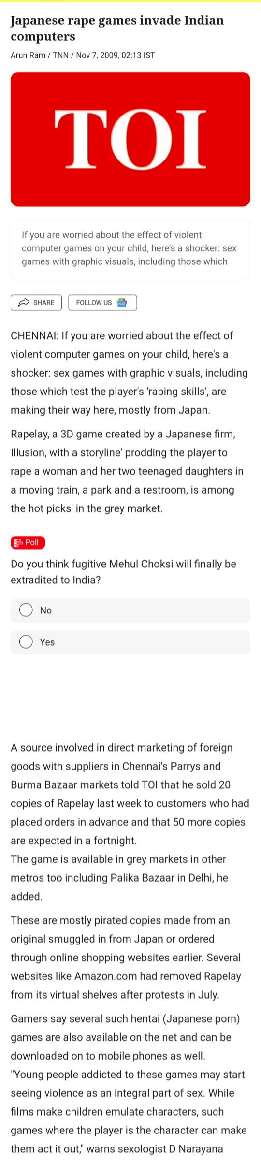Click the Mehul Choksi poll question
This screenshot has height=1162, width=261.
click(124, 572)
